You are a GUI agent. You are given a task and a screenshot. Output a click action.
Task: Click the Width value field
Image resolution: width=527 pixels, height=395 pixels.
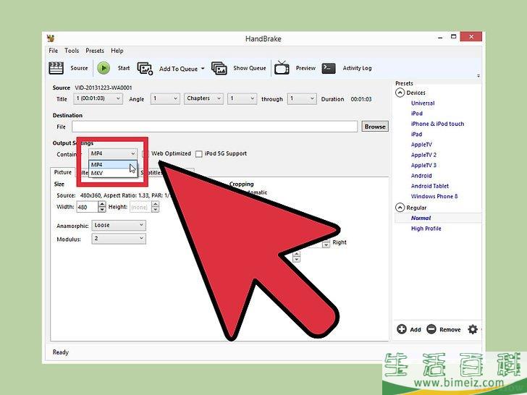click(x=88, y=207)
